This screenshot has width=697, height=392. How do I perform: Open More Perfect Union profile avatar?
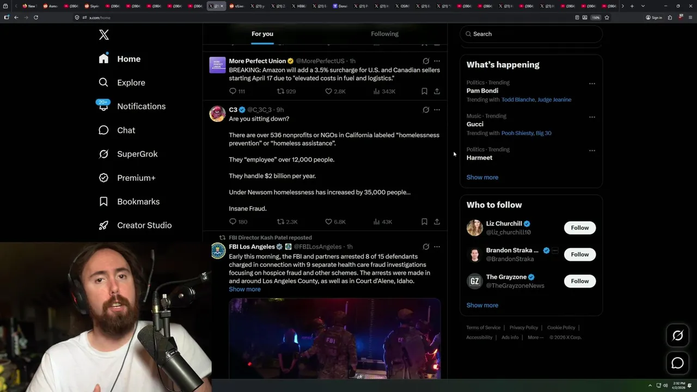click(218, 65)
